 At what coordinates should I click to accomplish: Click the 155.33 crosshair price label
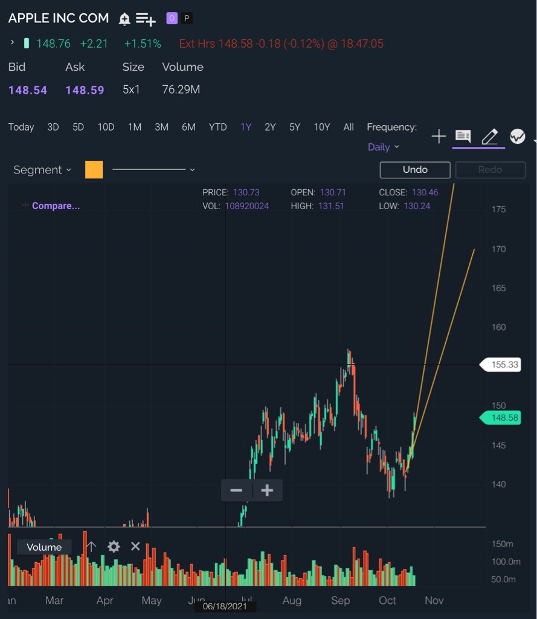(x=500, y=365)
